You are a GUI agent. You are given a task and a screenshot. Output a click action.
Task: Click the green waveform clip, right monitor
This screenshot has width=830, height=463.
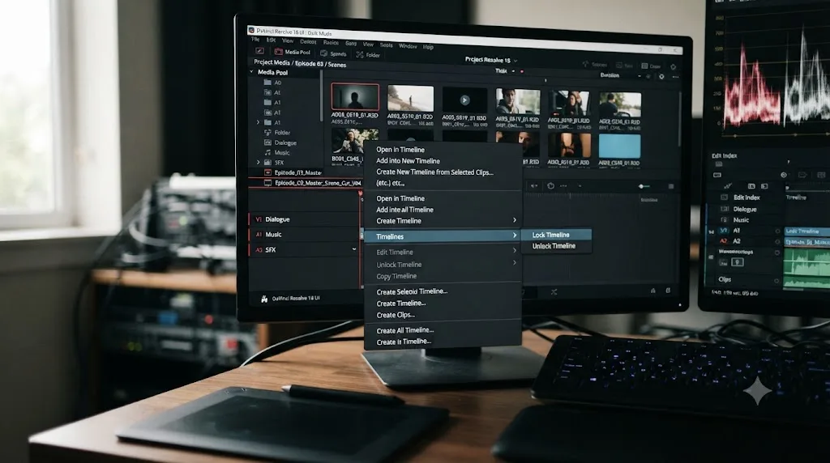pyautogui.click(x=806, y=262)
